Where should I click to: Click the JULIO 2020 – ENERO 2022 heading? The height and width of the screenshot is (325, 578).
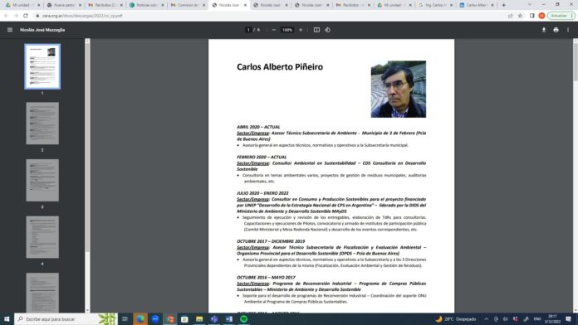262,193
